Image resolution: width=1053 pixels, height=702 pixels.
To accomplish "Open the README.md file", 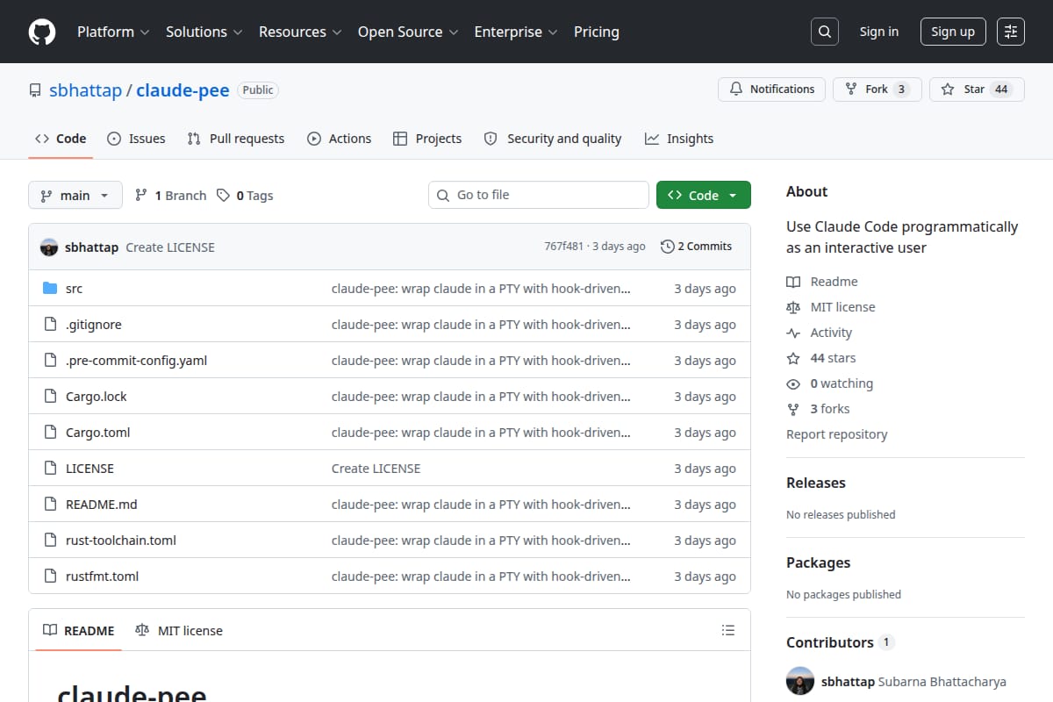I will pos(102,505).
